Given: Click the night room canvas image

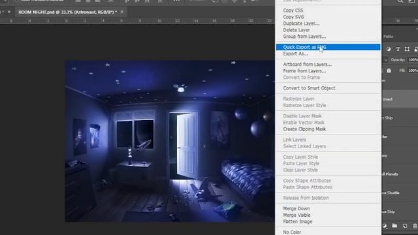Looking at the screenshot, I should pos(170,141).
